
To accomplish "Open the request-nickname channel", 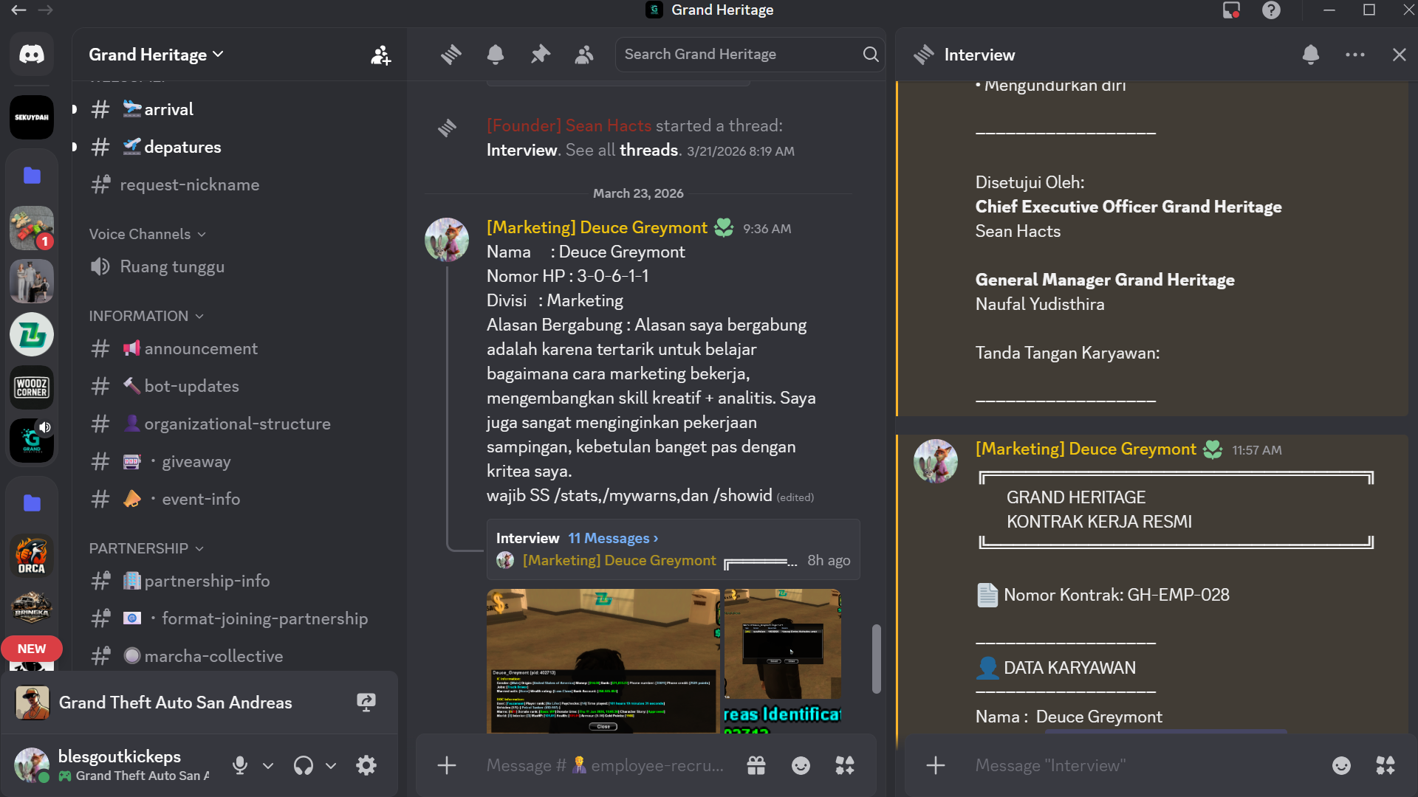I will click(x=240, y=184).
